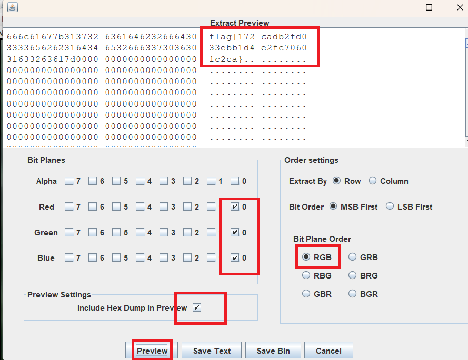Check Alpha bit plane 7

pyautogui.click(x=69, y=181)
